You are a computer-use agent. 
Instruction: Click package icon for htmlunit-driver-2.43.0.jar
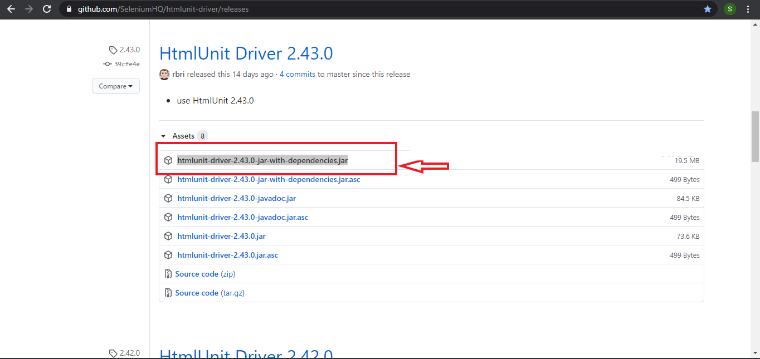point(168,236)
